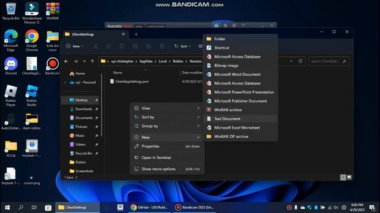This screenshot has height=213, width=380.
Task: Open Microsoft Store from taskbar
Action: click(48, 208)
